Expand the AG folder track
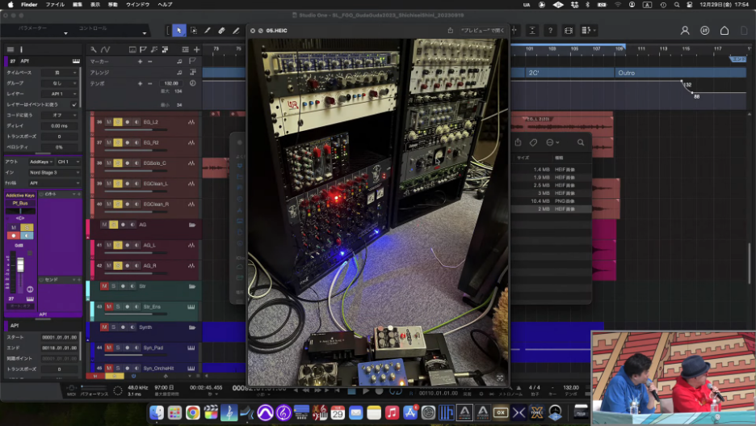 coord(192,225)
